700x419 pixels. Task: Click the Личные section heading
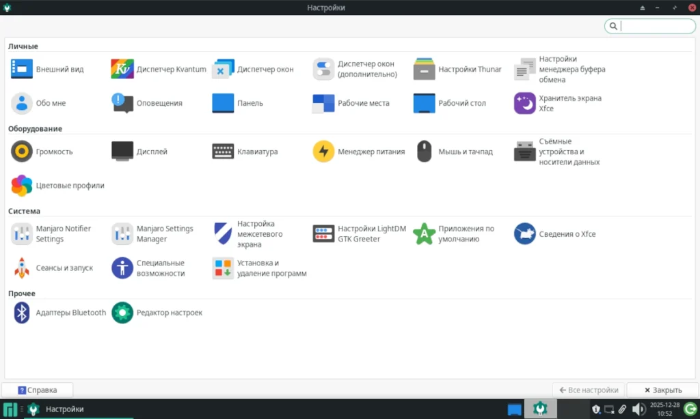23,46
